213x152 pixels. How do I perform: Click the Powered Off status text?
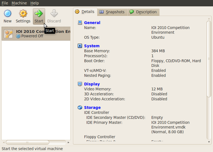tap(32, 36)
